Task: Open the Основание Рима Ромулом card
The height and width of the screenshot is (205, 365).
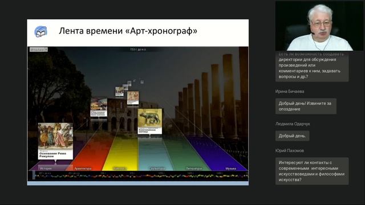Action: [x=55, y=141]
